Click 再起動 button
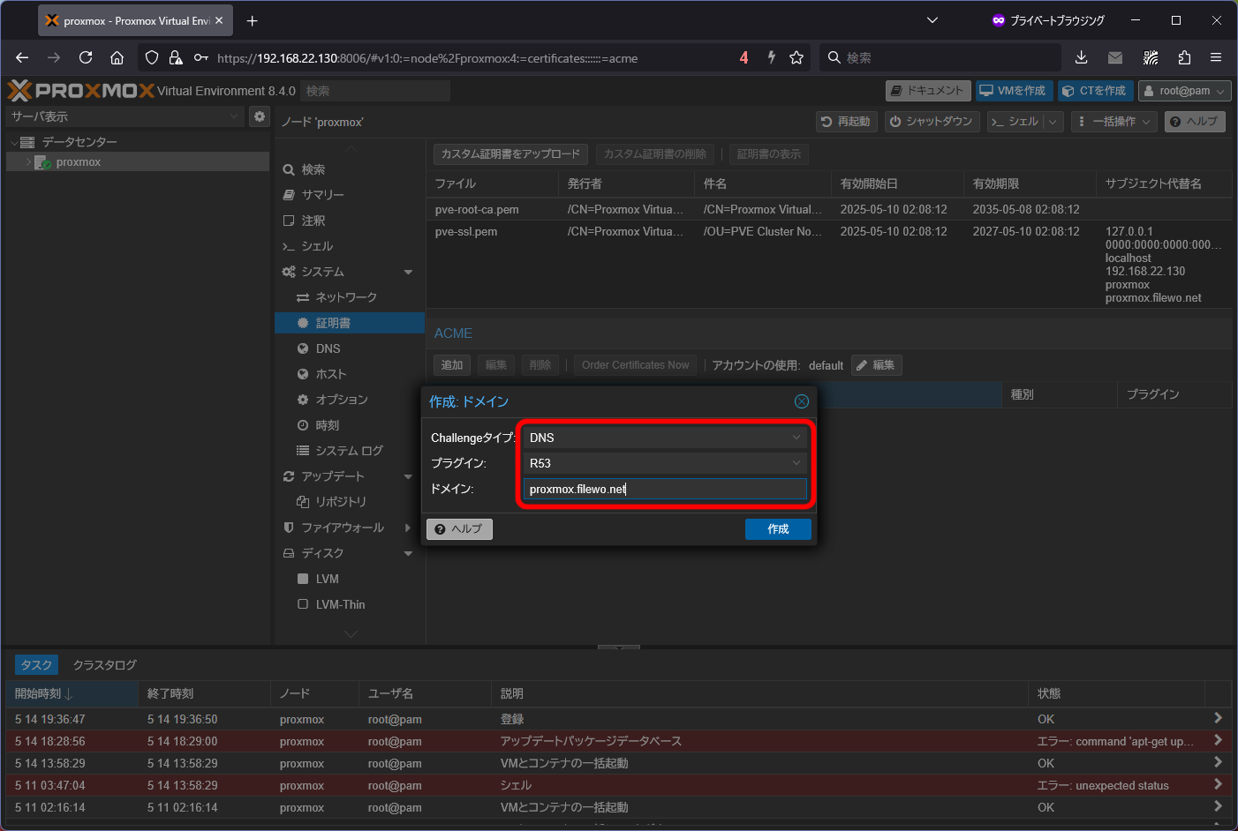Screen dimensions: 1238x831 click(x=846, y=122)
